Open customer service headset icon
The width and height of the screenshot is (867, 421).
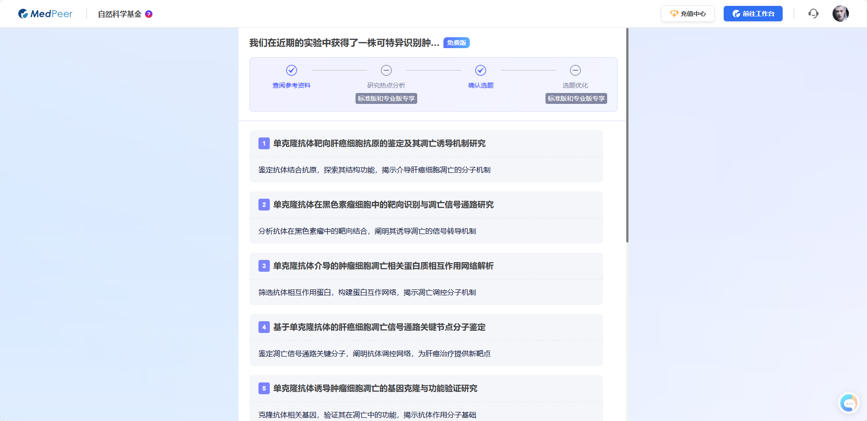[x=813, y=14]
